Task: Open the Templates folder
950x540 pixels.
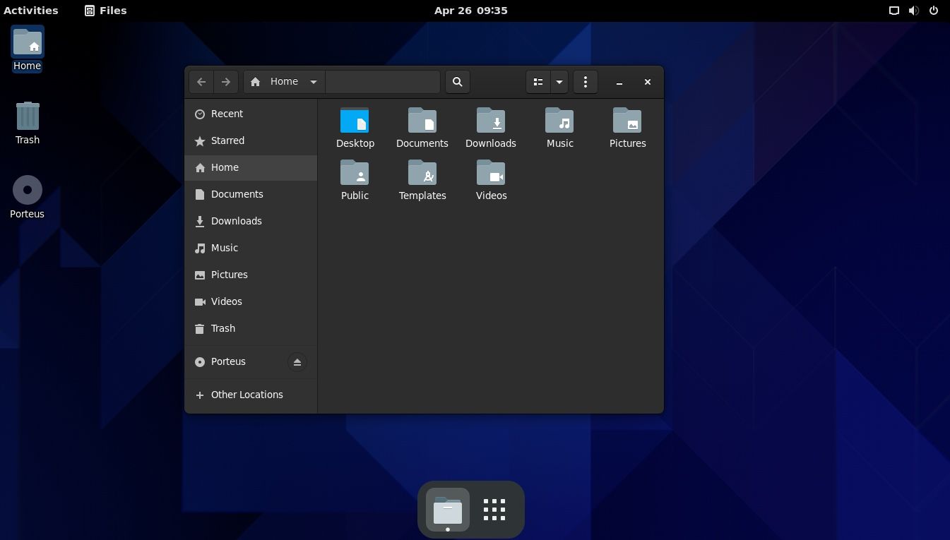Action: click(422, 173)
